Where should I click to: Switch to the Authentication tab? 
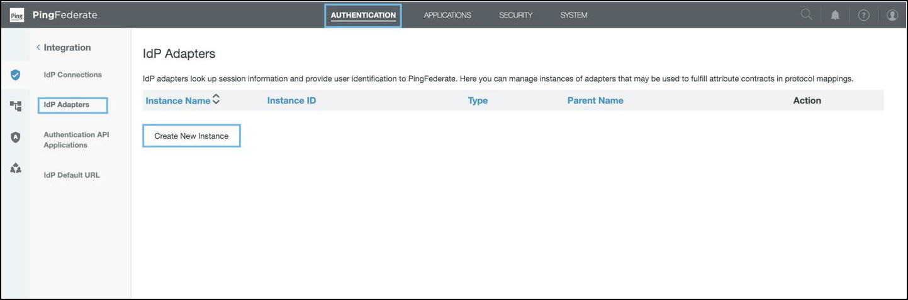(x=363, y=15)
